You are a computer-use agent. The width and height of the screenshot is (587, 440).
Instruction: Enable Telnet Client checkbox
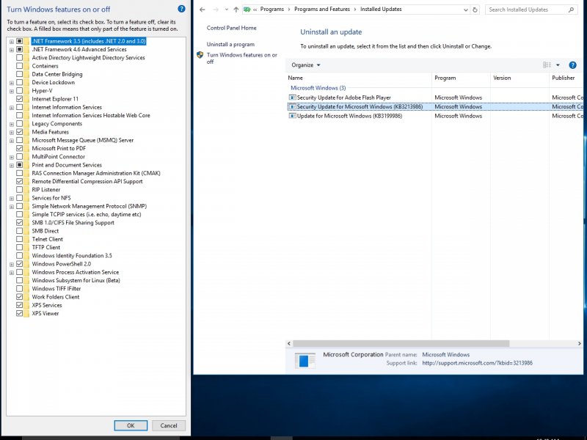20,239
